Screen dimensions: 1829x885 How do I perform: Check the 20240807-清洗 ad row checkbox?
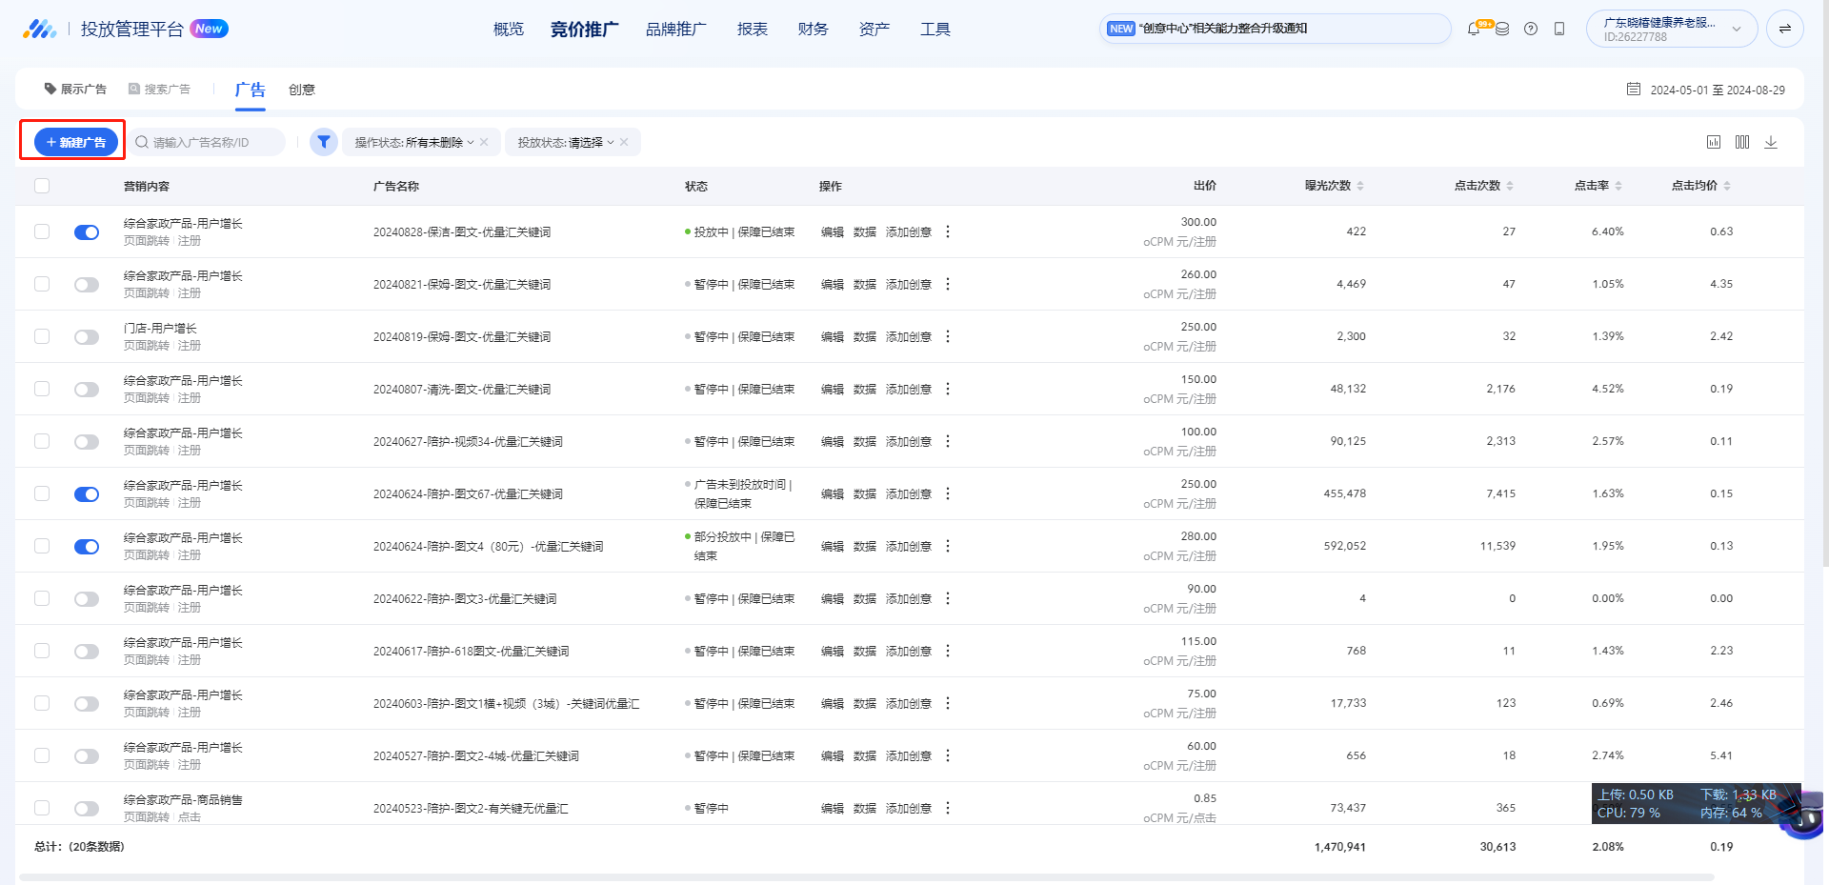click(42, 389)
